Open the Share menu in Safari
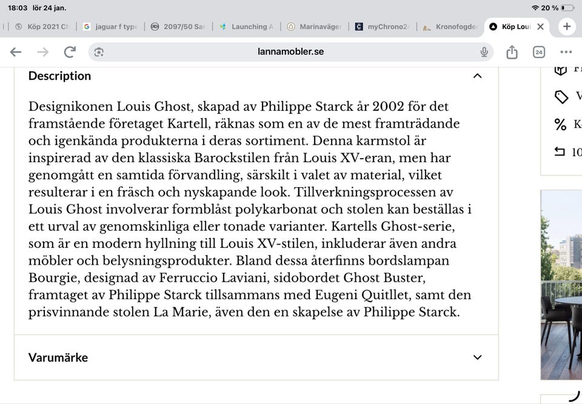The image size is (582, 404). click(x=512, y=52)
